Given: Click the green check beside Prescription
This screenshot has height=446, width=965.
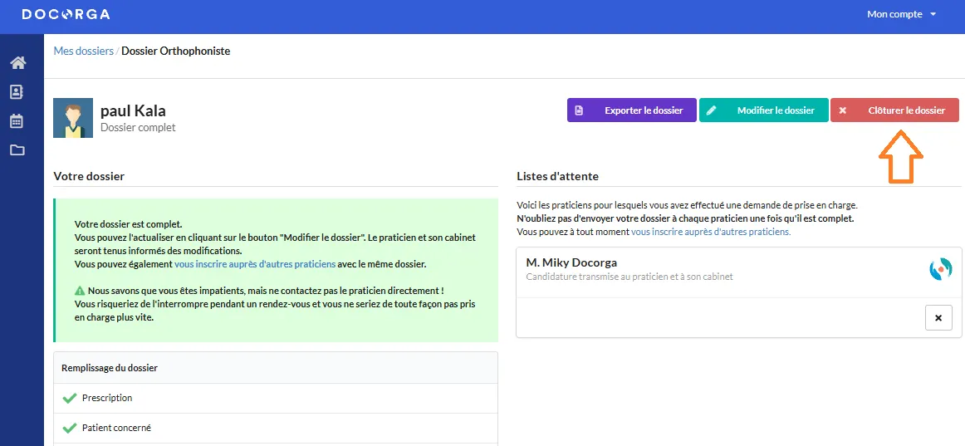Looking at the screenshot, I should [x=70, y=398].
